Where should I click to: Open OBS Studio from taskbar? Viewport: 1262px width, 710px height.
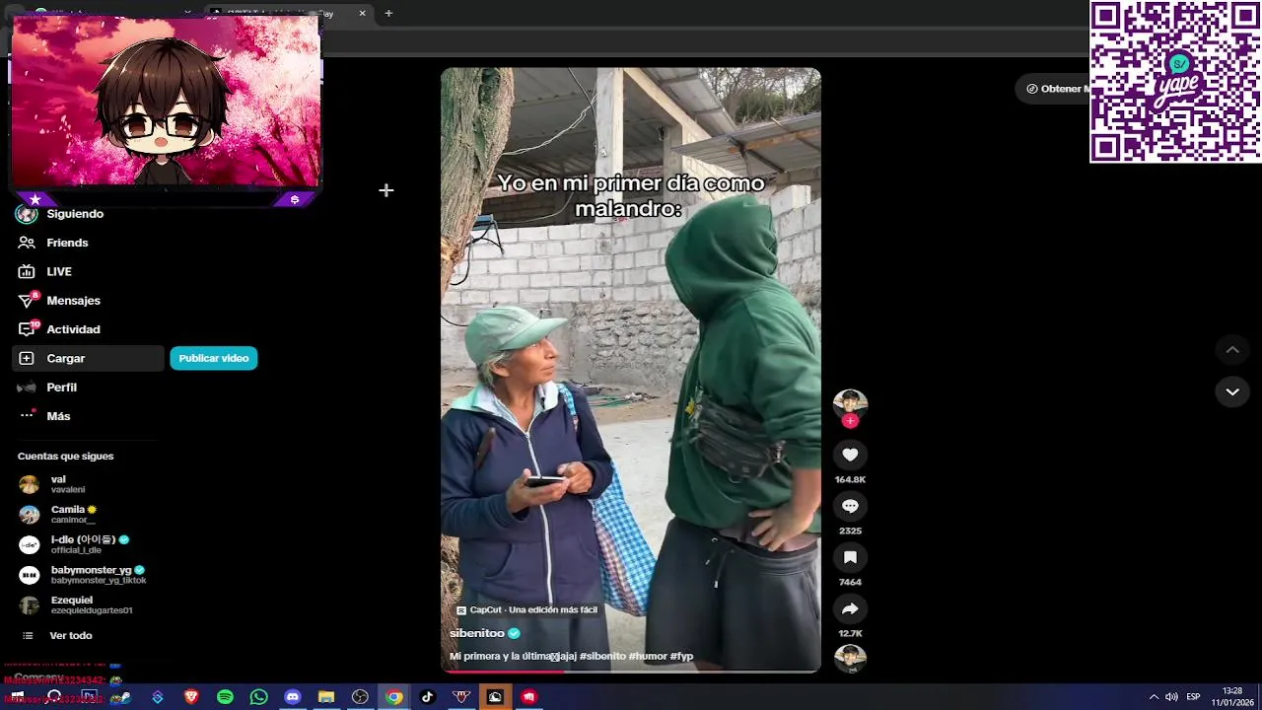tap(360, 697)
